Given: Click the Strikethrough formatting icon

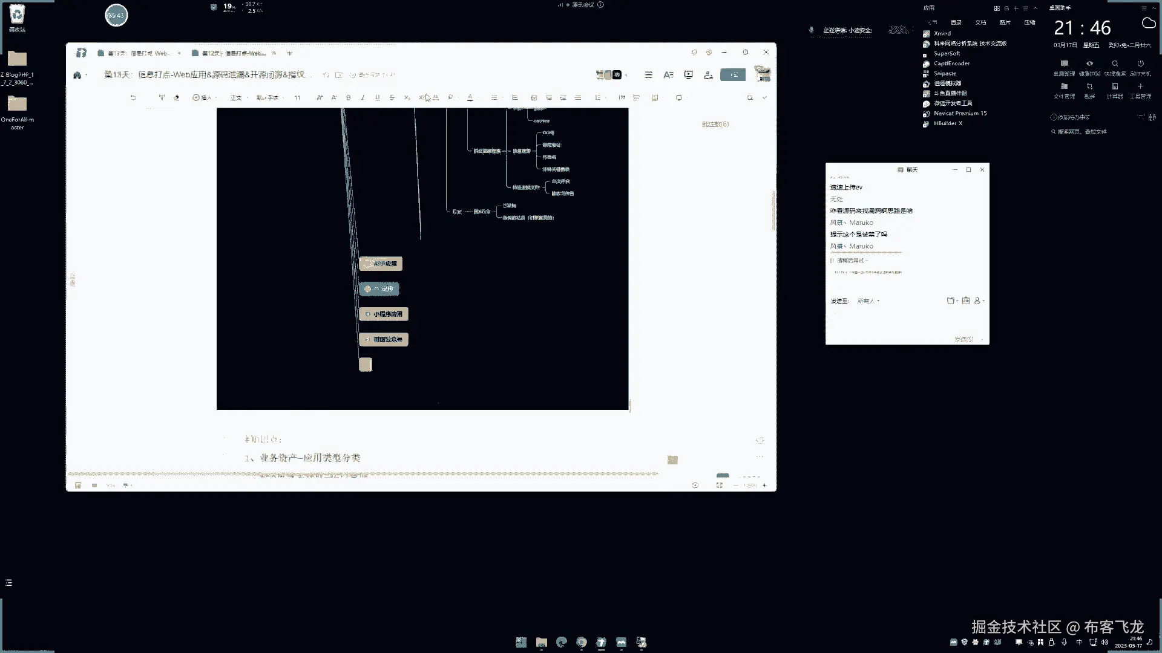Looking at the screenshot, I should coord(392,97).
